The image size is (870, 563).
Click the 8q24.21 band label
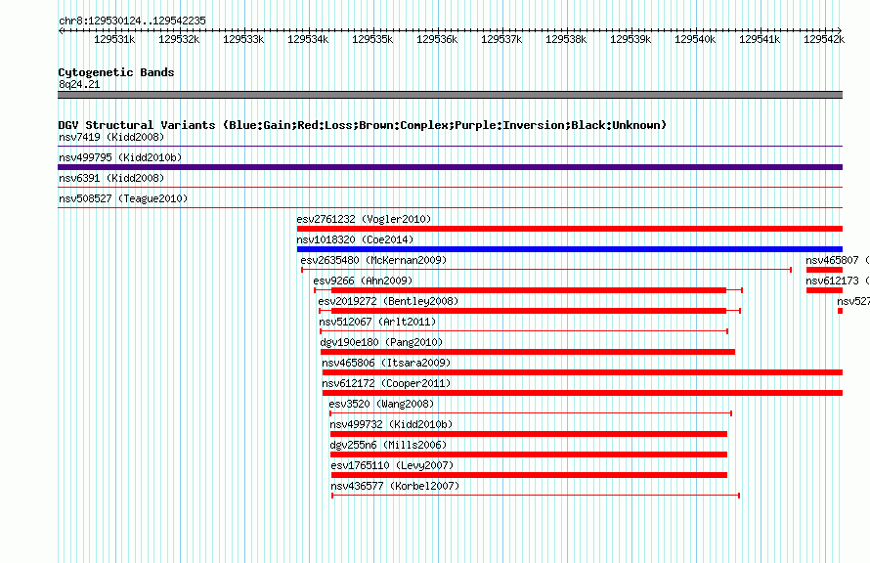point(79,84)
